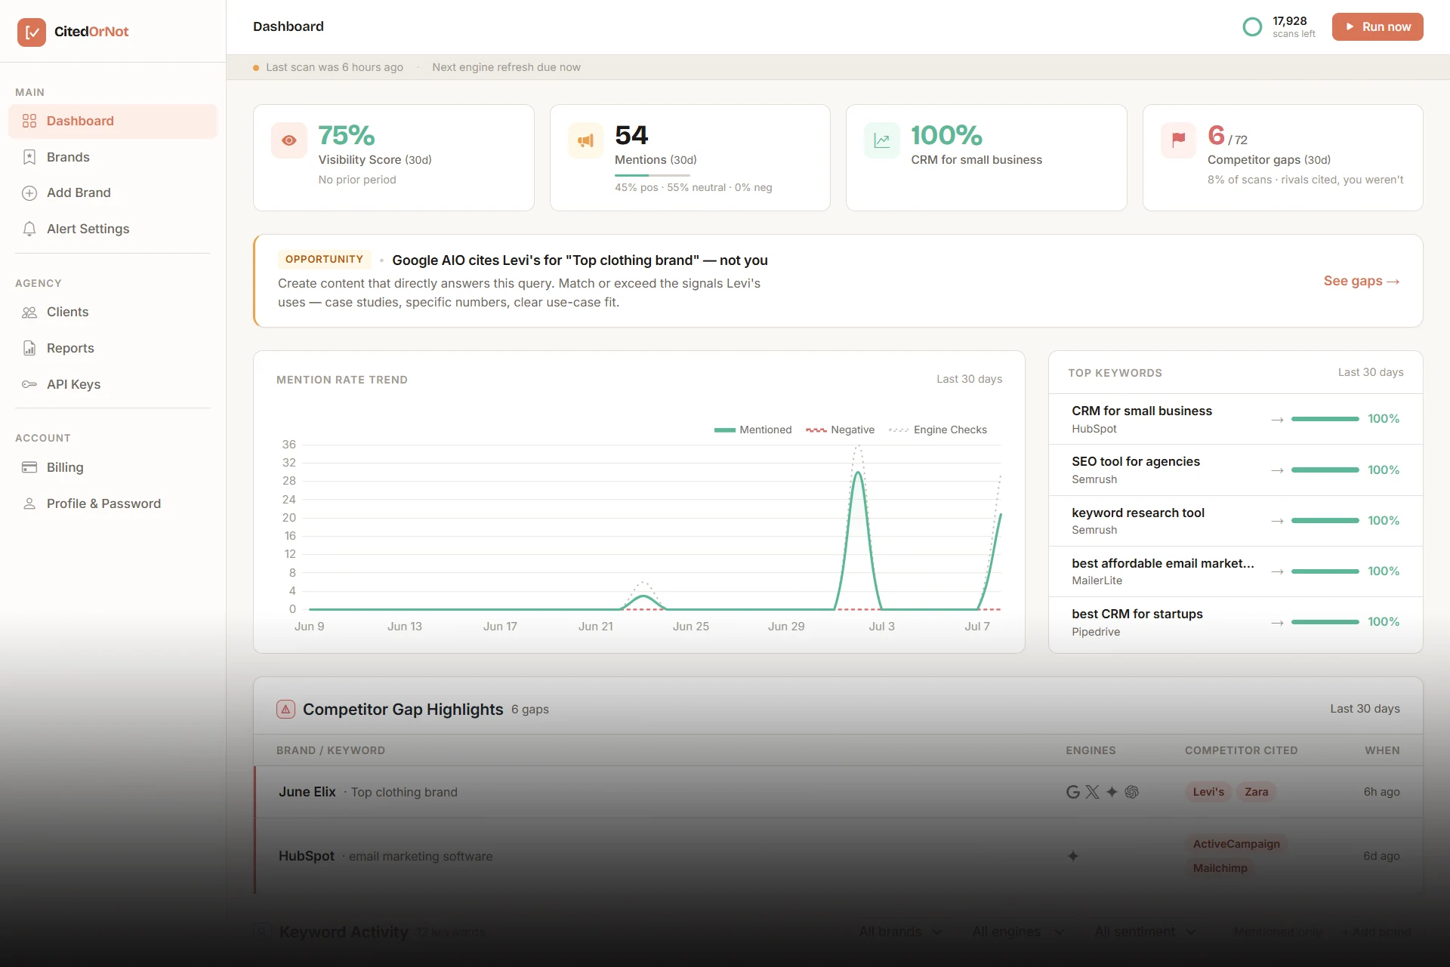
Task: Open Alert Settings
Action: (x=113, y=229)
